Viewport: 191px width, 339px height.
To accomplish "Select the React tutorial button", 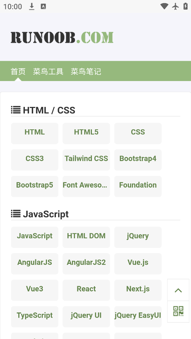I will pyautogui.click(x=86, y=290).
